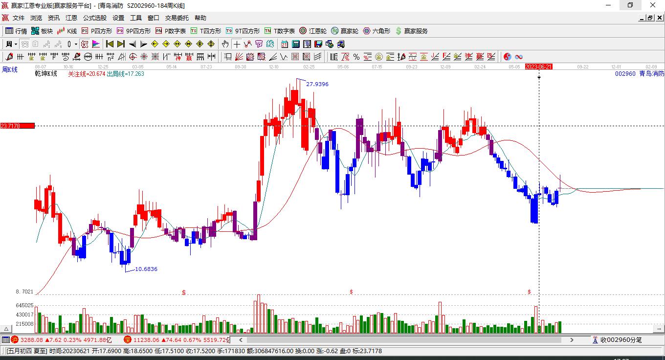Open the T数字表 tool
The image size is (665, 360).
[280, 31]
